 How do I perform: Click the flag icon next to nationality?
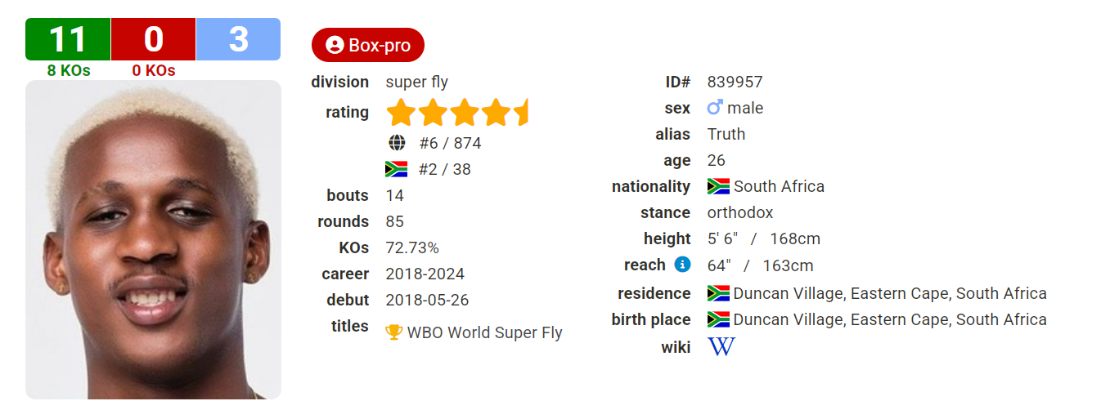pos(718,186)
